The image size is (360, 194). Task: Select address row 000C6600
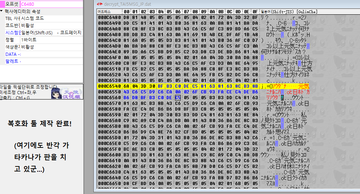[110, 155]
